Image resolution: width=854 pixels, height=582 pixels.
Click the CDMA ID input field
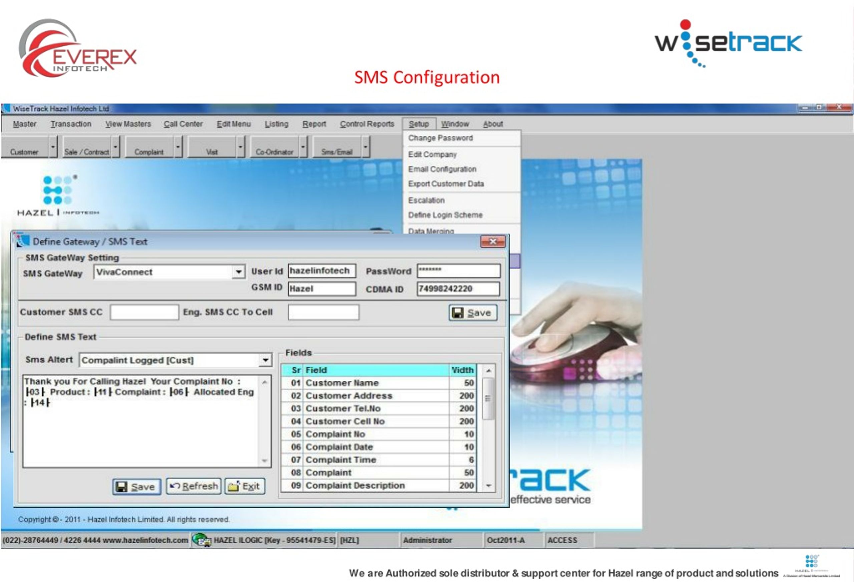(458, 289)
